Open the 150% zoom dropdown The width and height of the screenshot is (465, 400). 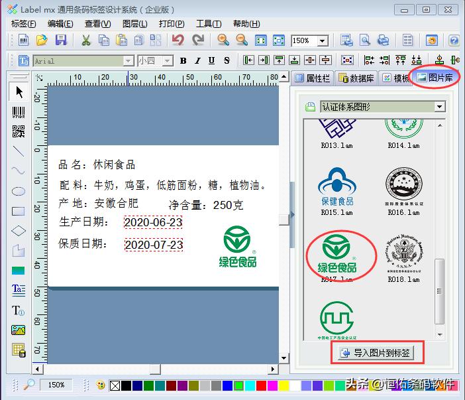click(x=322, y=40)
